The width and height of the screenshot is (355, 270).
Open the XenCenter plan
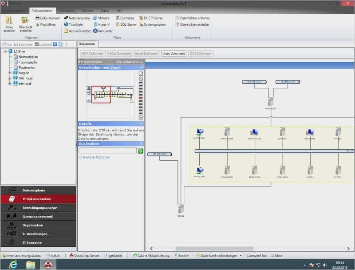[103, 31]
